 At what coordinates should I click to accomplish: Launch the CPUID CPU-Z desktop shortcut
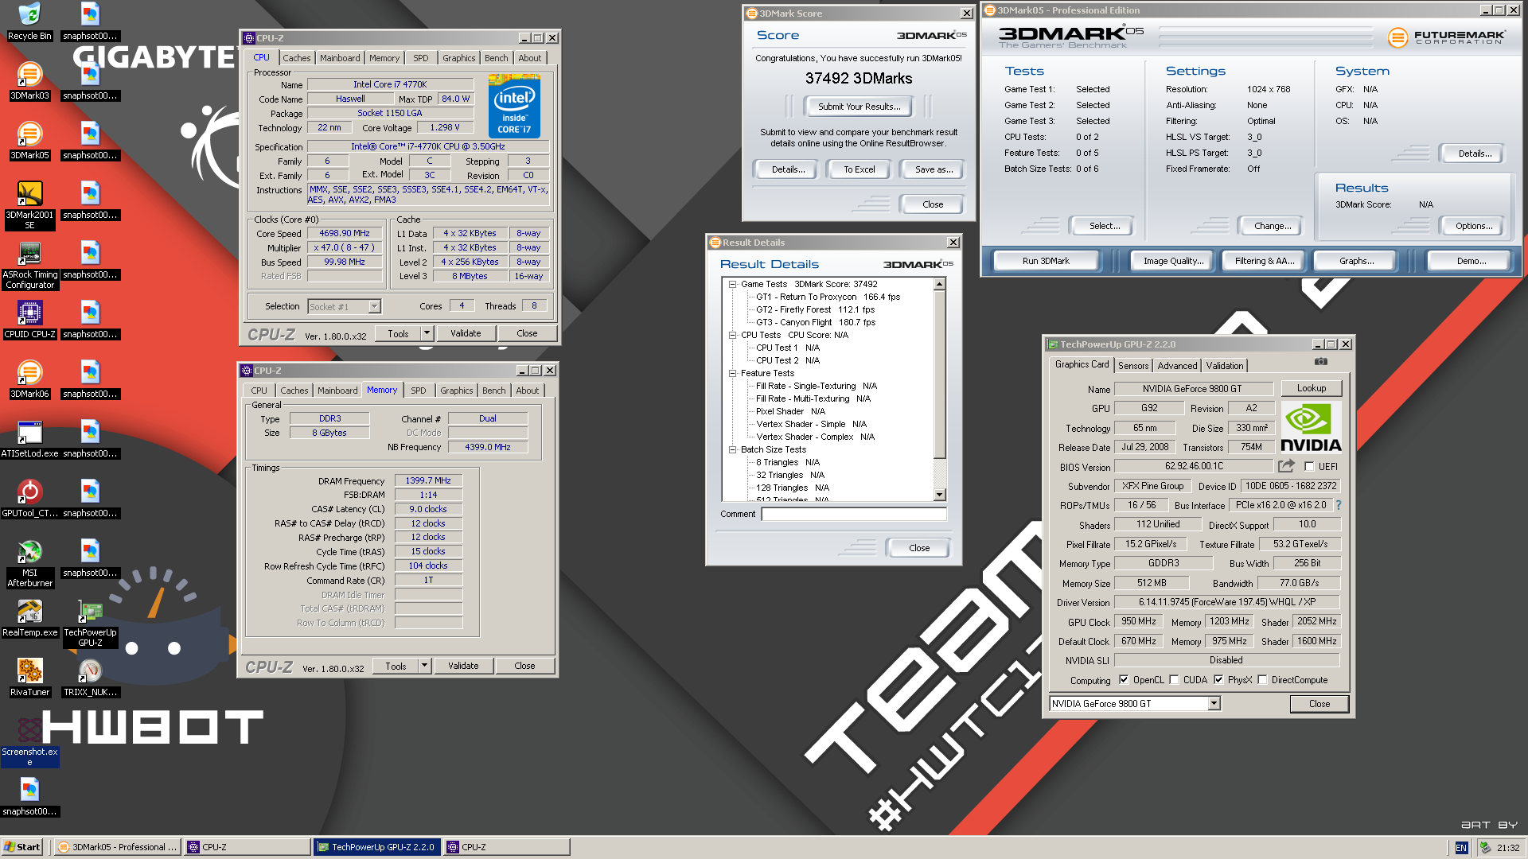pos(29,320)
